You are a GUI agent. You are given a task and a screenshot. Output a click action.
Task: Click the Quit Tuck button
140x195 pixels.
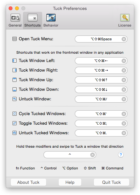(112, 182)
